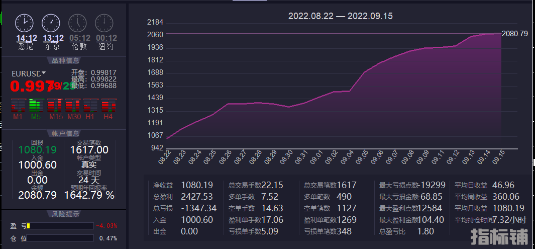
Task: Click the Sydney 14:12 clock icon
Action: tap(24, 23)
